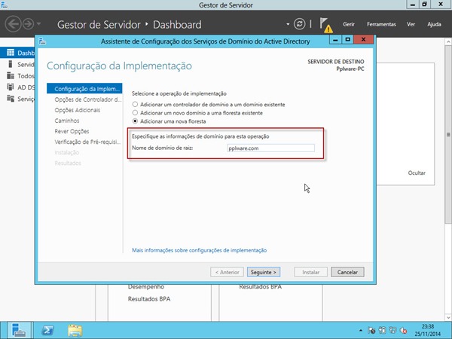Screen dimensions: 452x339
Task: Select the file services icon in sidebar
Action: click(11, 99)
